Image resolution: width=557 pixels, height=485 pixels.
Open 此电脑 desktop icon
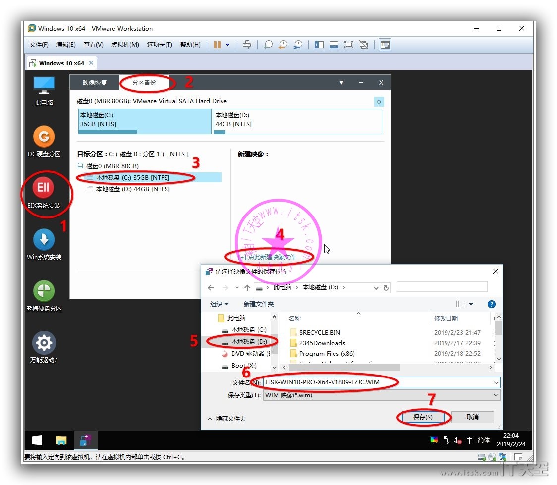point(44,91)
